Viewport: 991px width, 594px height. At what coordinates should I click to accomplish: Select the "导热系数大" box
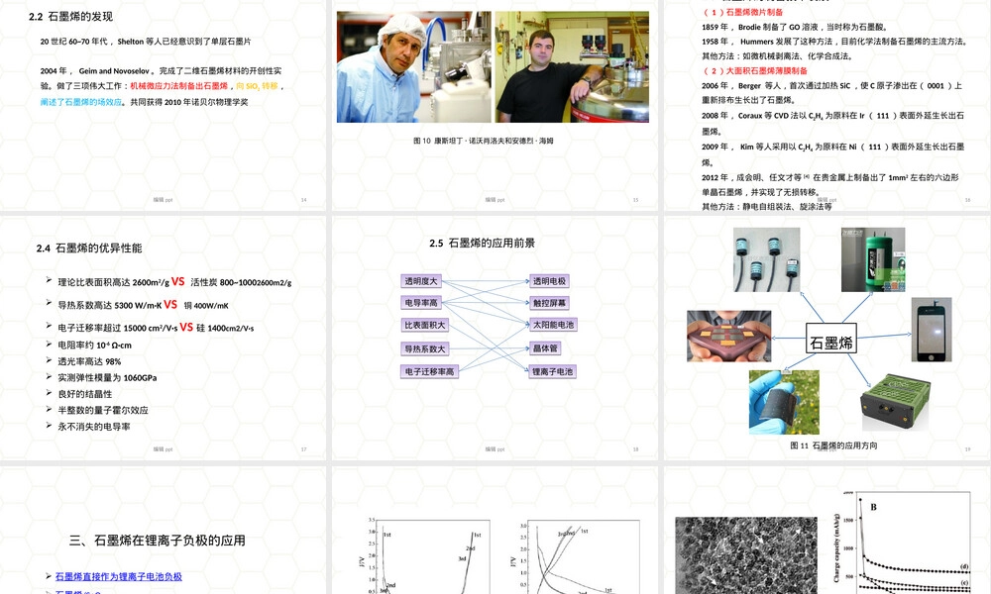425,348
